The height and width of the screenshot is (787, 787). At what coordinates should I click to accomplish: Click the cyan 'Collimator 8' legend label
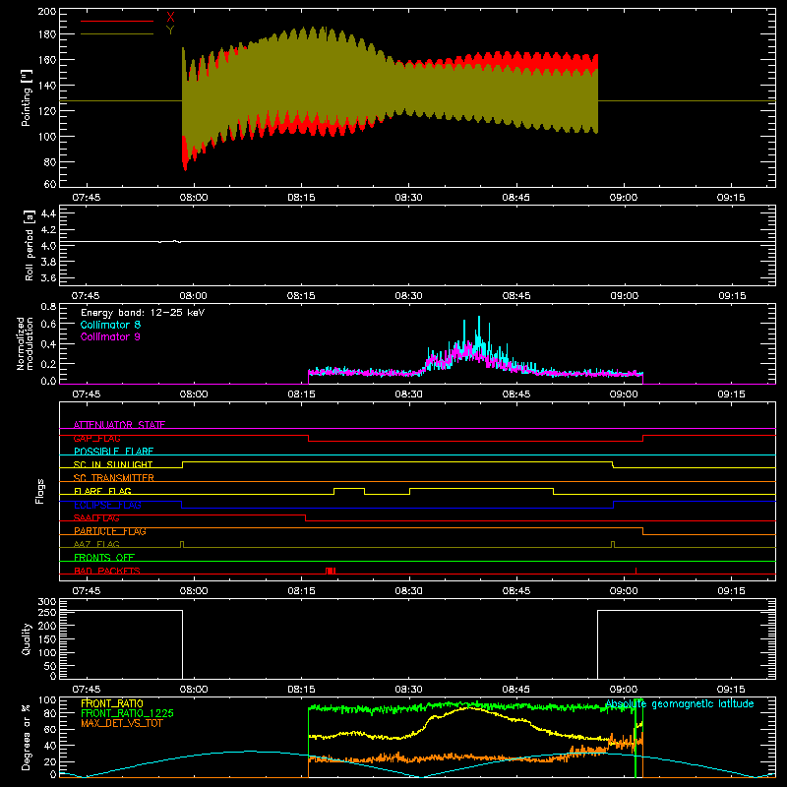pos(110,325)
